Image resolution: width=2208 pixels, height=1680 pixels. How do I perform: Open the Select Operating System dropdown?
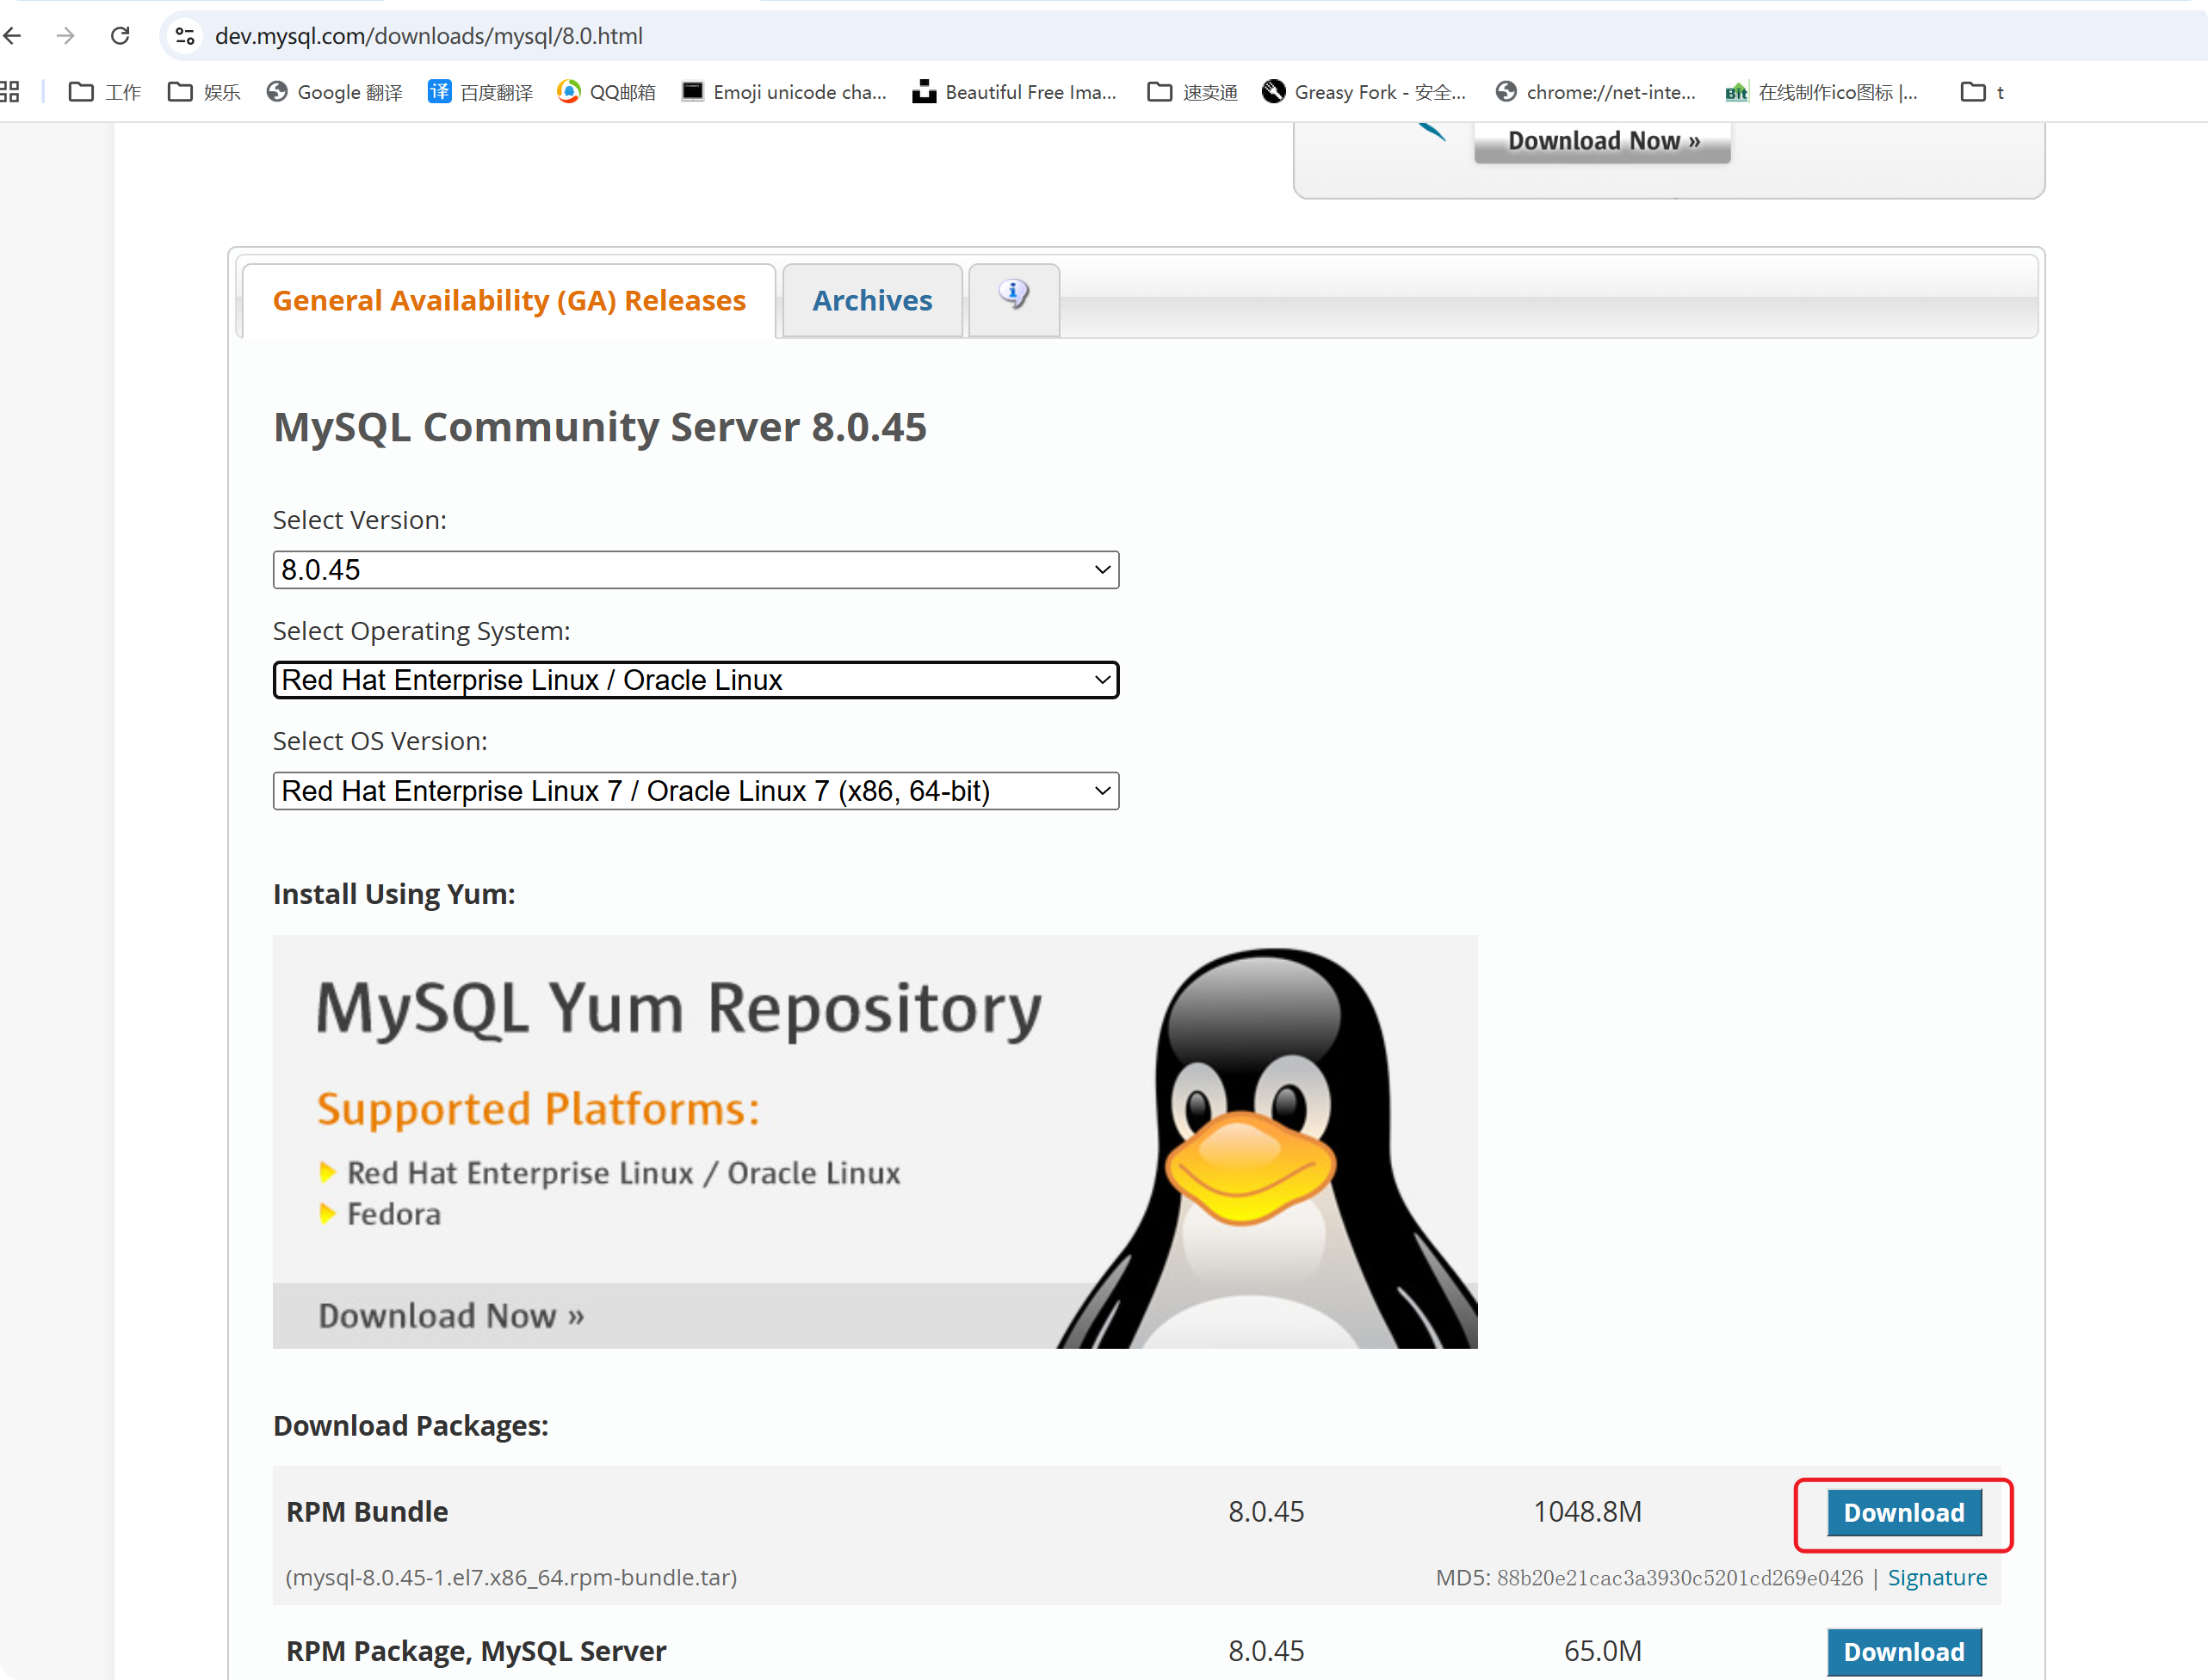pos(696,680)
